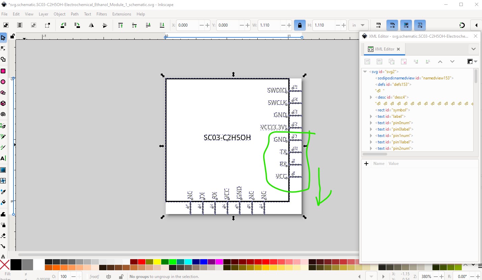Click the plus button to add attribute
Screen dimensions: 482x280
click(366, 164)
